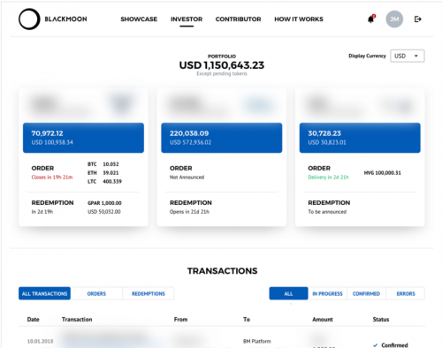
Task: Switch to the Orders tab
Action: (96, 293)
